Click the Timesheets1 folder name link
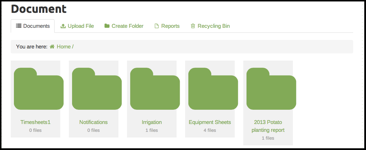366x150 pixels. [x=35, y=122]
